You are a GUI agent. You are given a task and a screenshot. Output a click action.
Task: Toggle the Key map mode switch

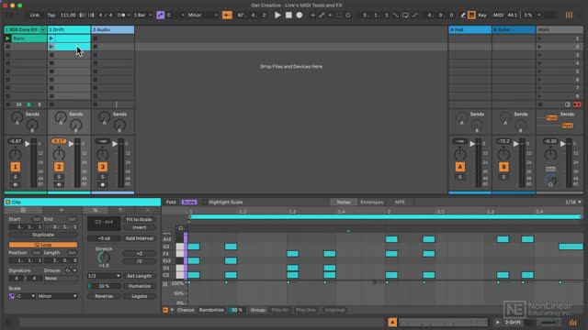click(x=482, y=15)
